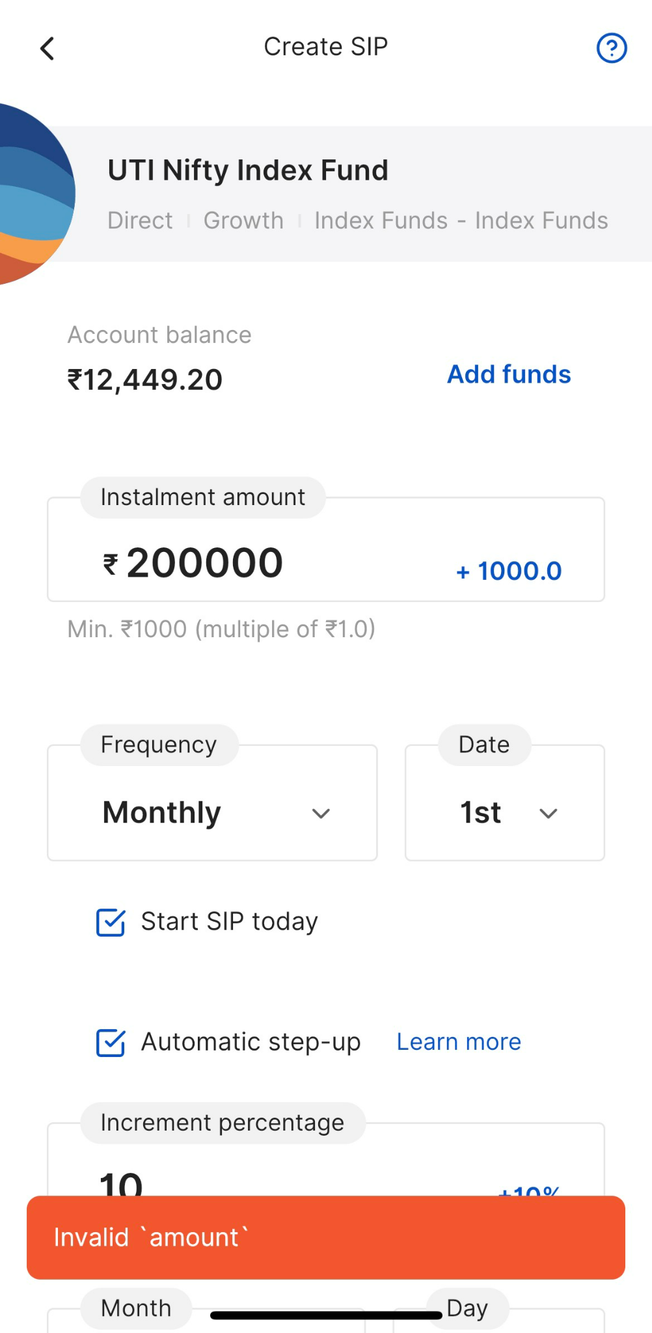
Task: Uncheck the Start SIP today checkbox
Action: point(111,922)
